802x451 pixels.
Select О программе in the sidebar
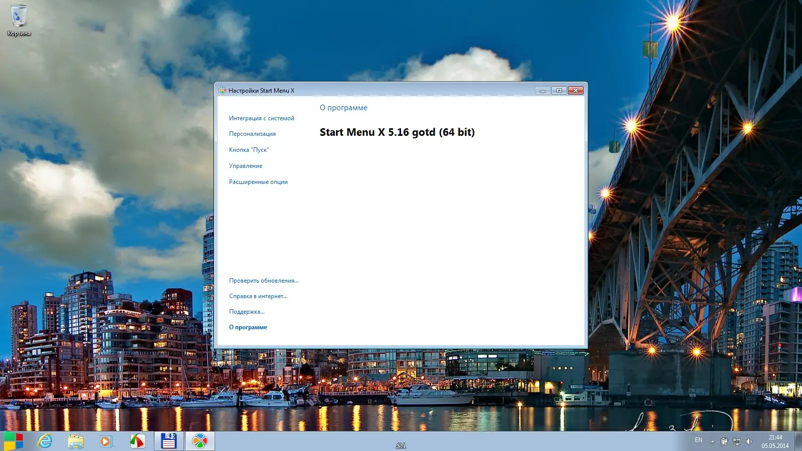coord(248,327)
